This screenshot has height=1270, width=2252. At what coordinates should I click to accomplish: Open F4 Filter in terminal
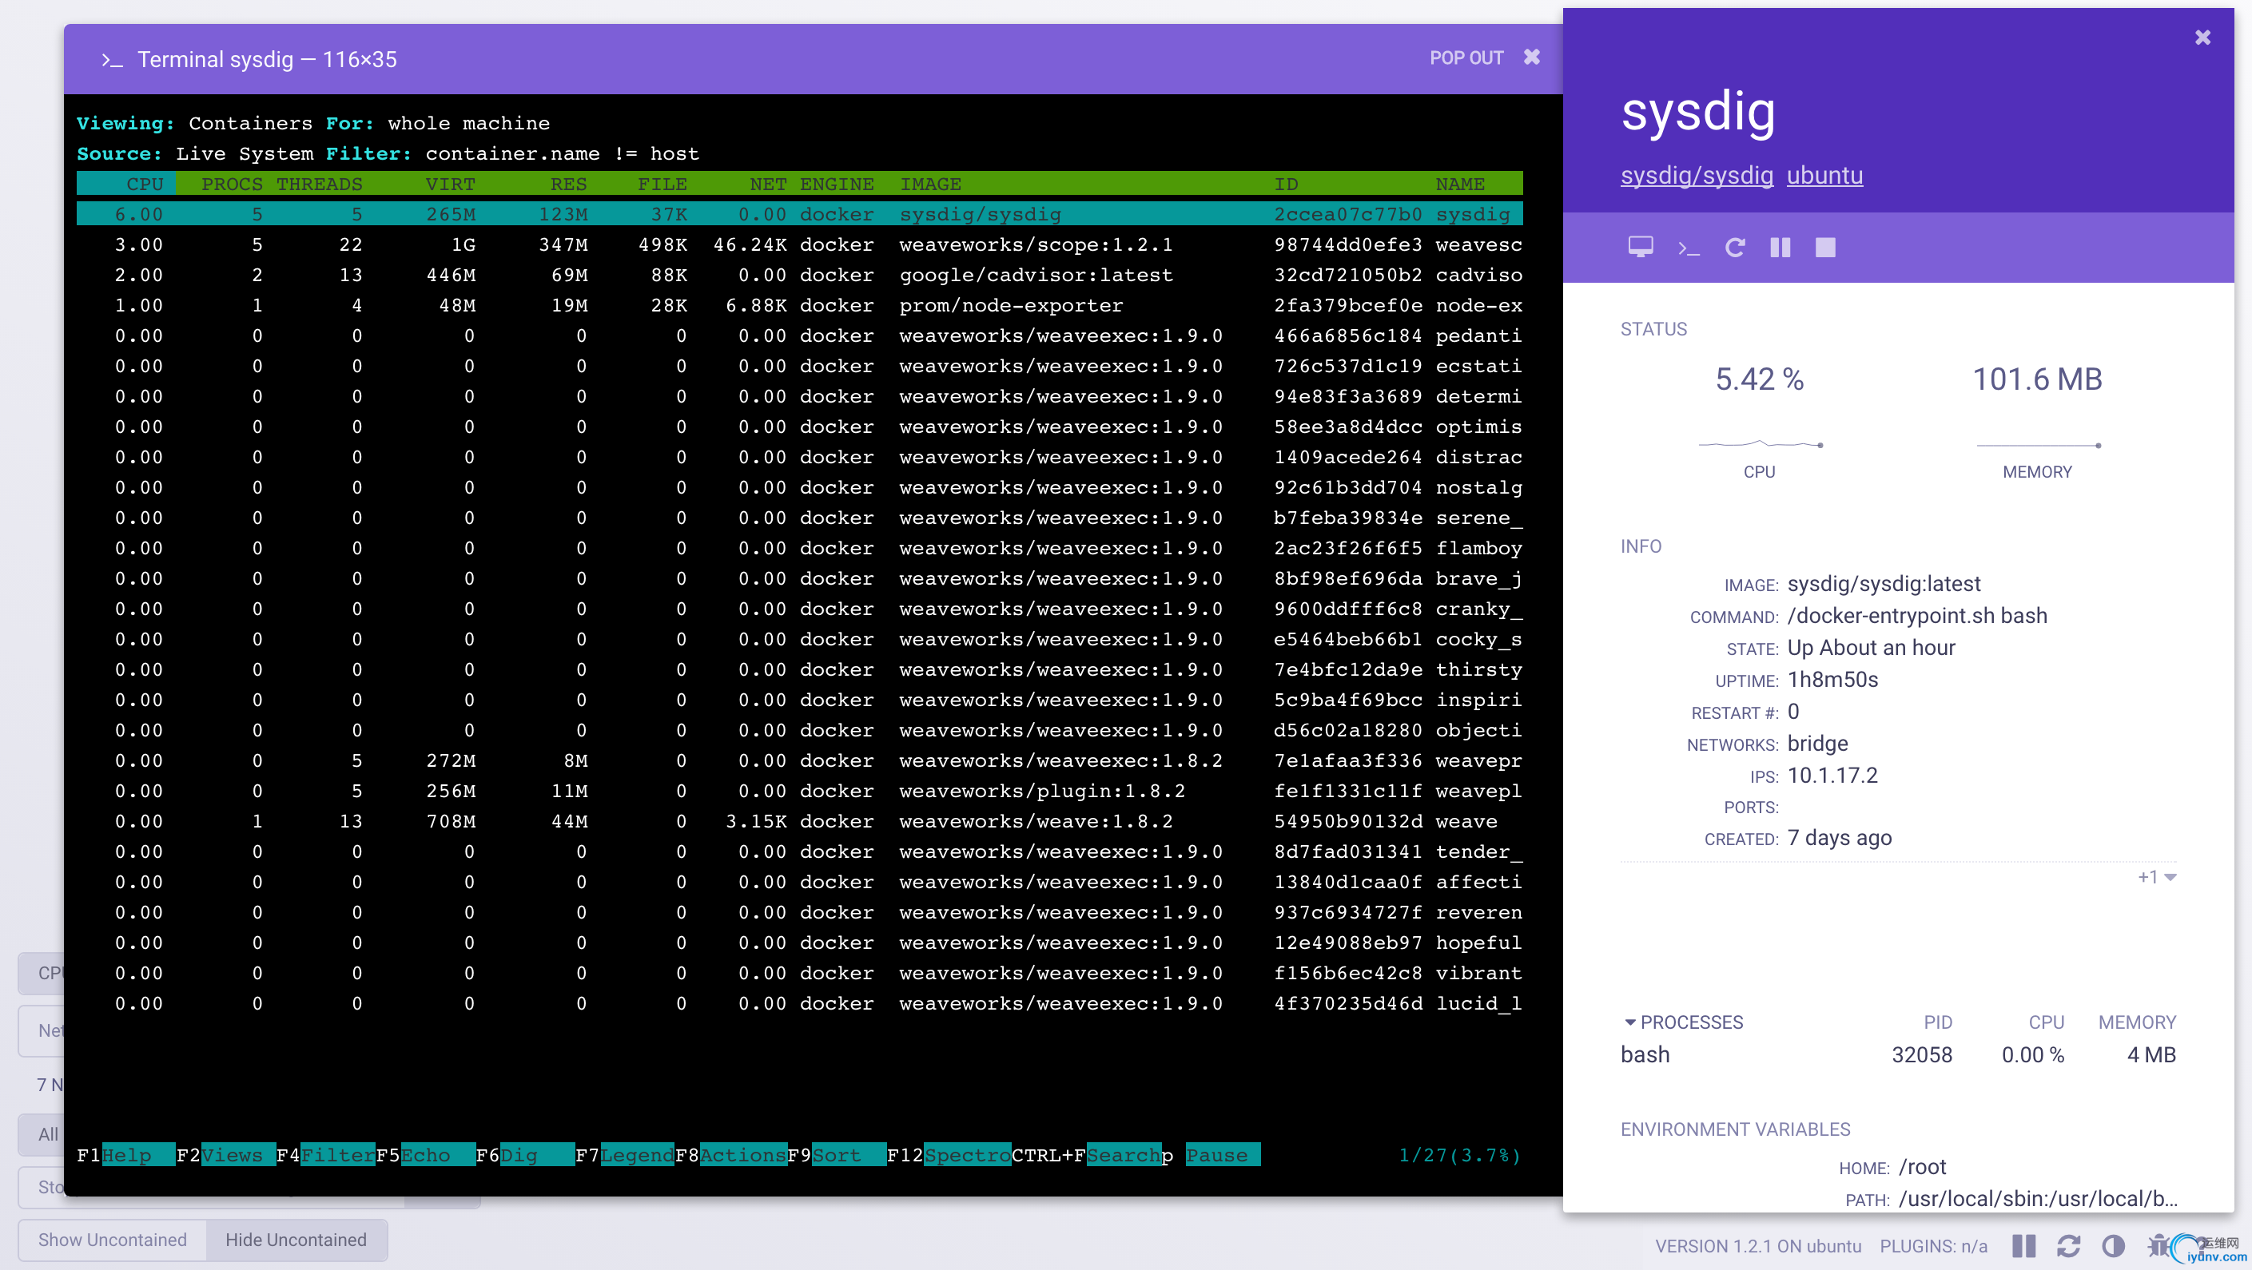click(325, 1155)
